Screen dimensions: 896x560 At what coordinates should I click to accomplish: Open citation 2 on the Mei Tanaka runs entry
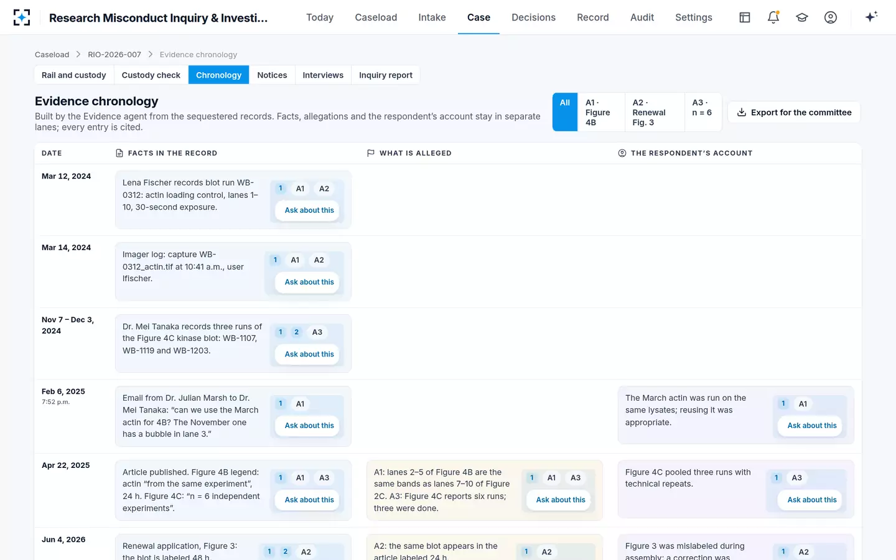pyautogui.click(x=297, y=332)
